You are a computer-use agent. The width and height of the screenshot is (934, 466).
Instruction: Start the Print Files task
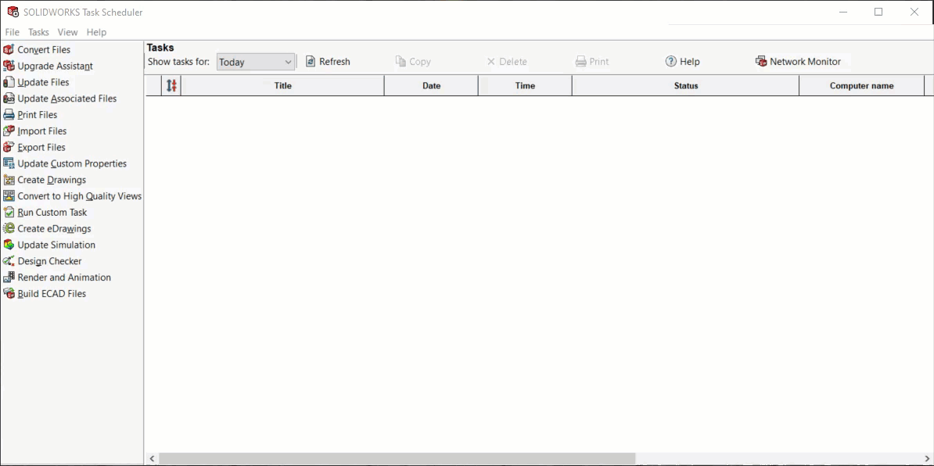[x=38, y=114]
